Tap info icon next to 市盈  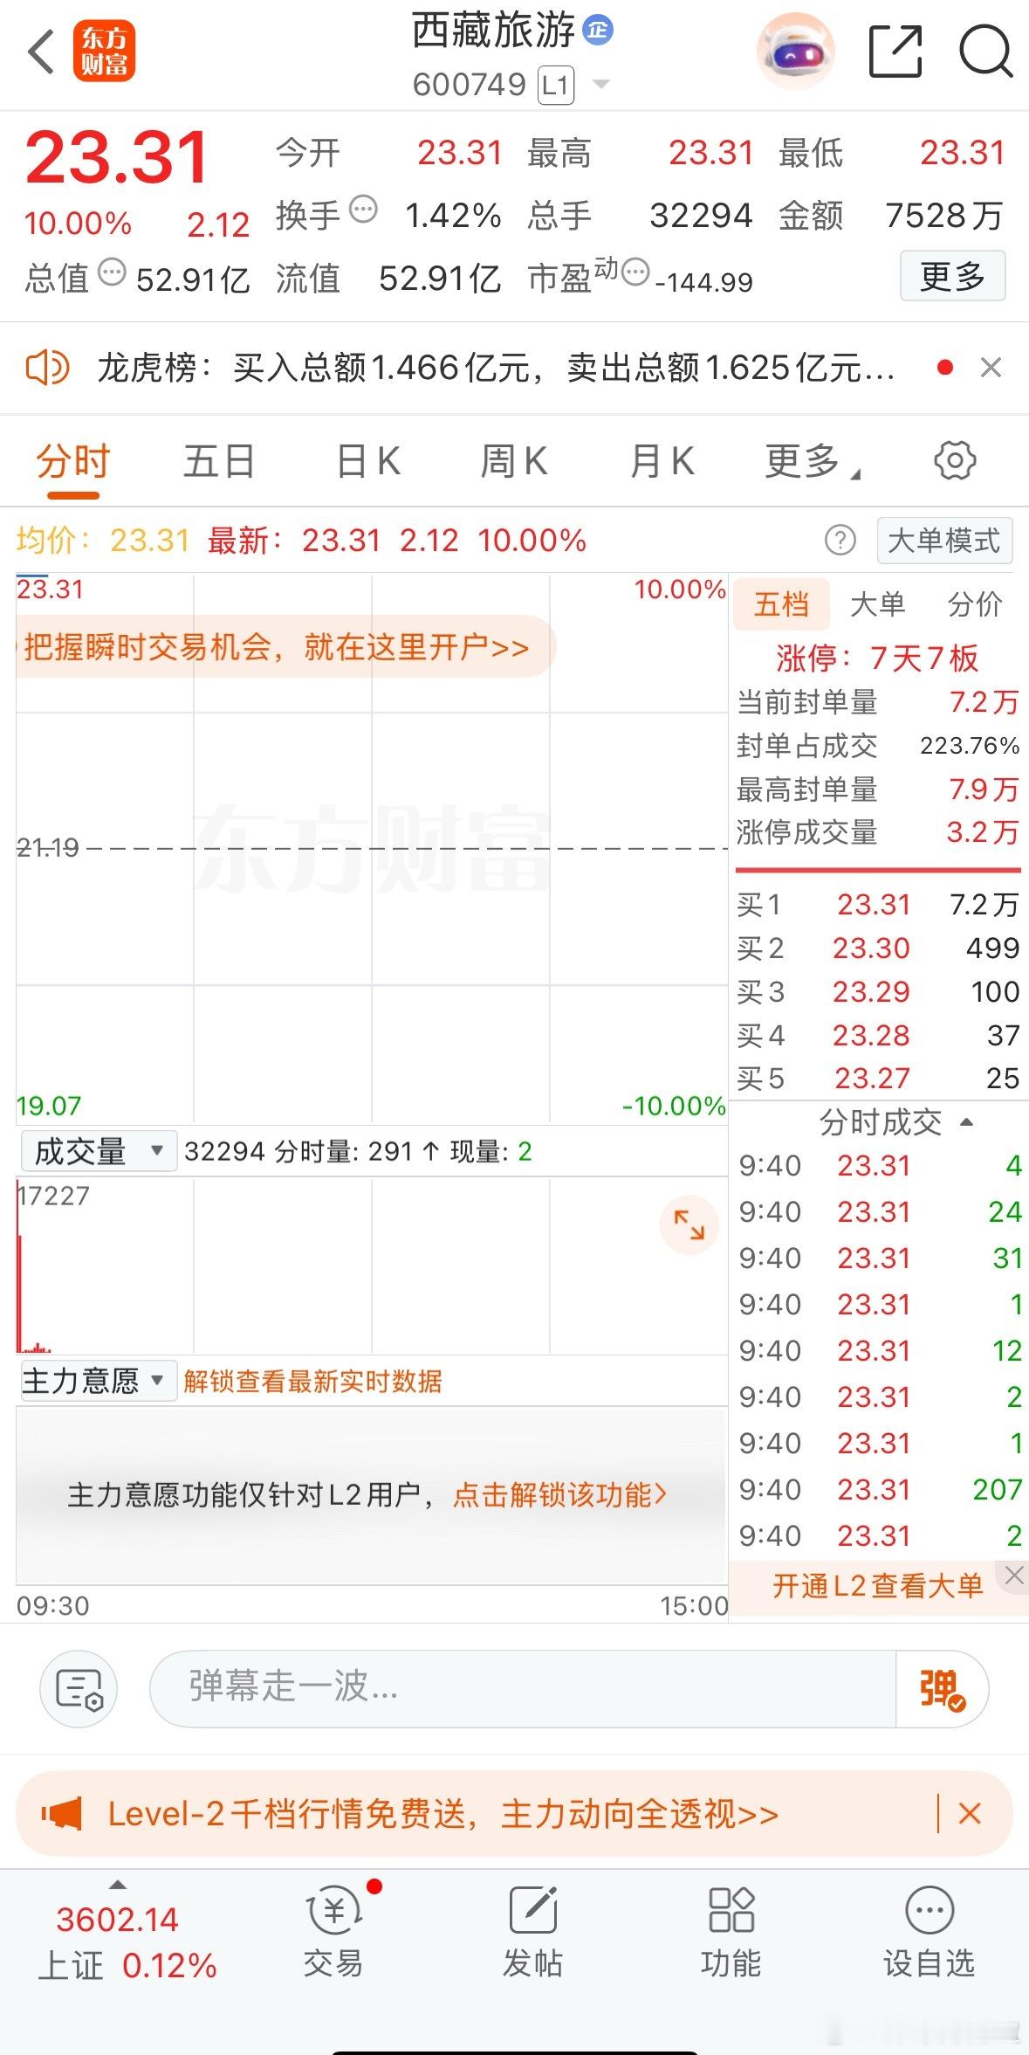pyautogui.click(x=636, y=272)
